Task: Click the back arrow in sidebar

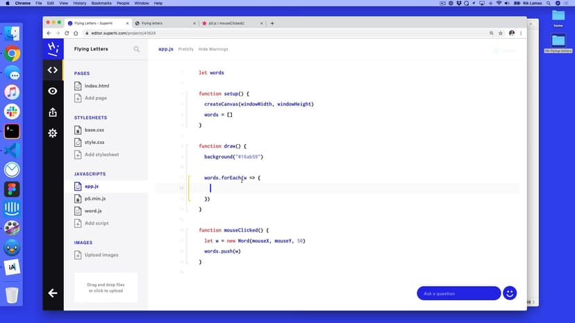Action: click(x=52, y=293)
